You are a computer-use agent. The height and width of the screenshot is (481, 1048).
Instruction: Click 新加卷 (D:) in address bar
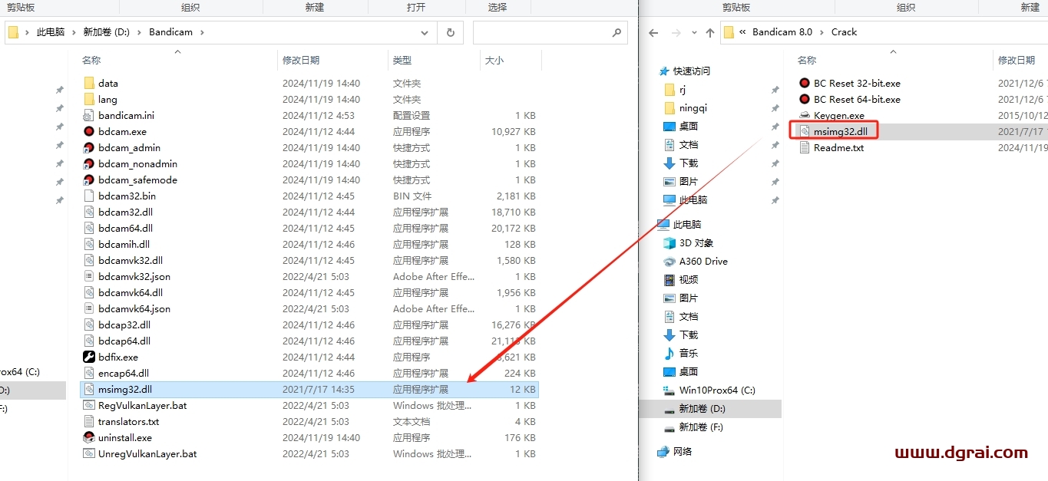(106, 32)
